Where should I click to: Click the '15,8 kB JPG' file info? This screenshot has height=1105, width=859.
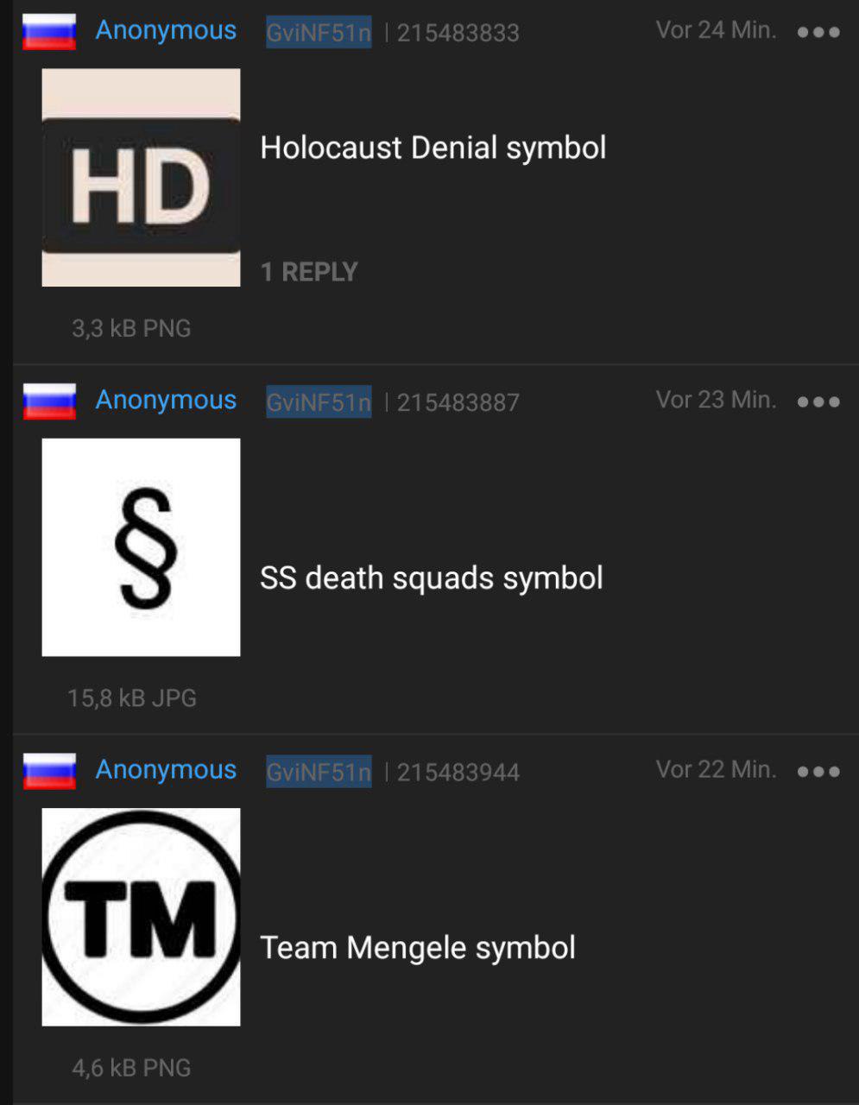(x=132, y=698)
